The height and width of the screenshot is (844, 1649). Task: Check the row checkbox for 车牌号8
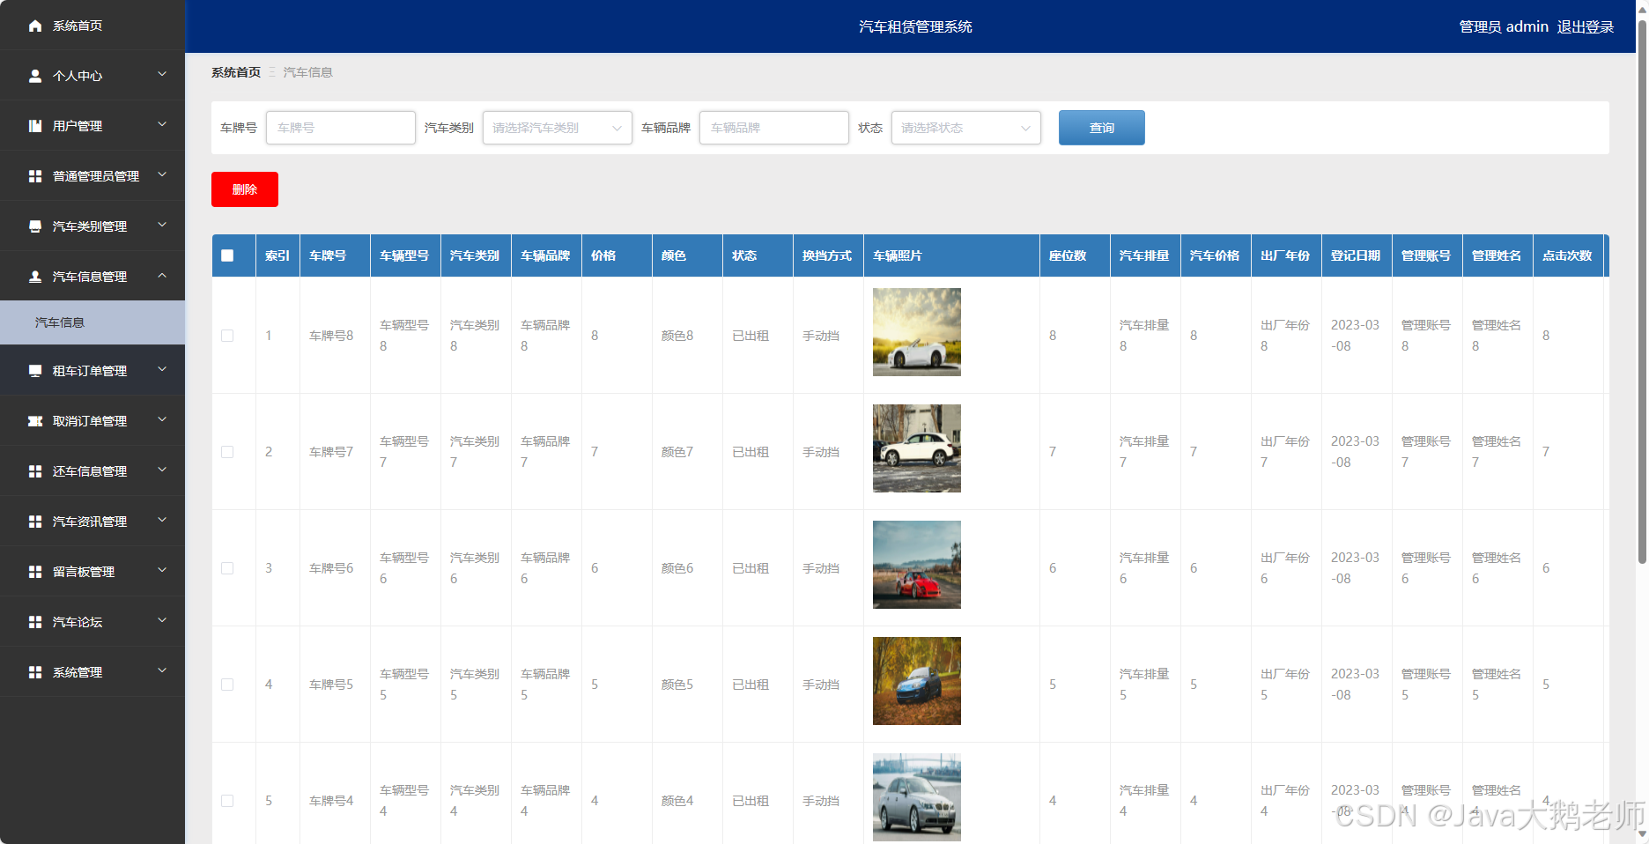click(227, 336)
